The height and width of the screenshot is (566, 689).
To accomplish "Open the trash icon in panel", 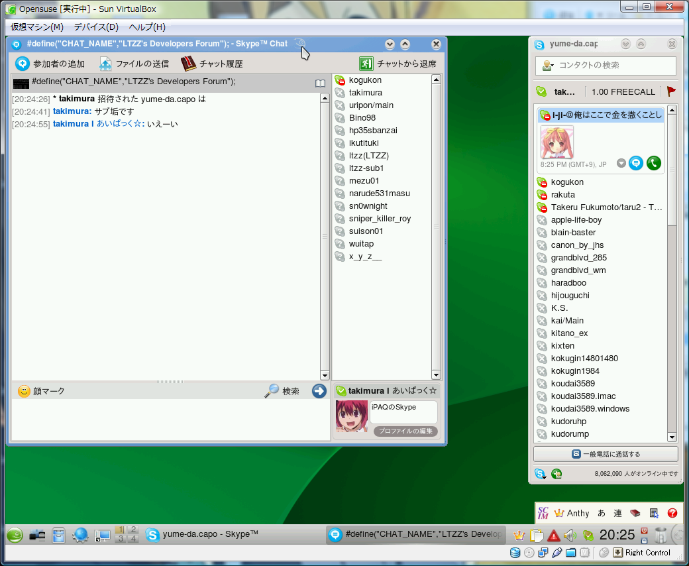I will pos(661,536).
